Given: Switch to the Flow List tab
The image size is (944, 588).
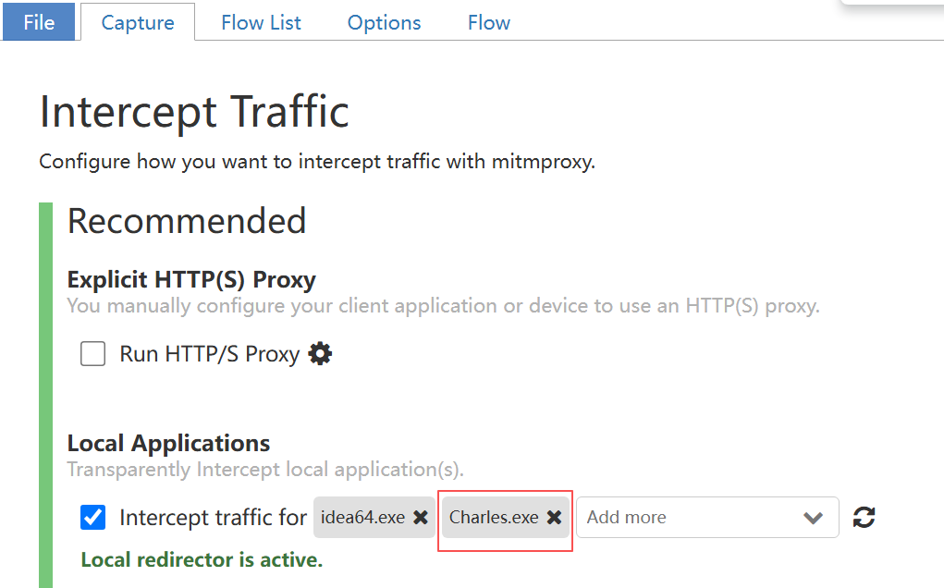Looking at the screenshot, I should (261, 22).
